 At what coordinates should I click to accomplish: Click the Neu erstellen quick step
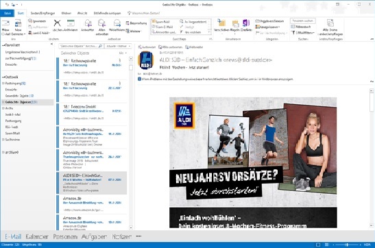pos(191,32)
